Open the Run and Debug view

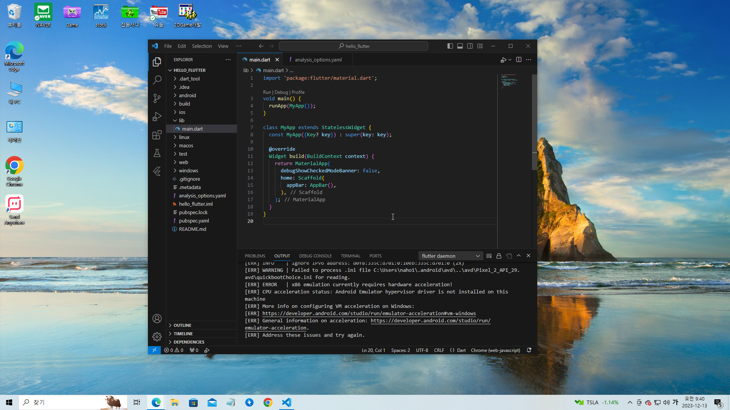click(157, 116)
